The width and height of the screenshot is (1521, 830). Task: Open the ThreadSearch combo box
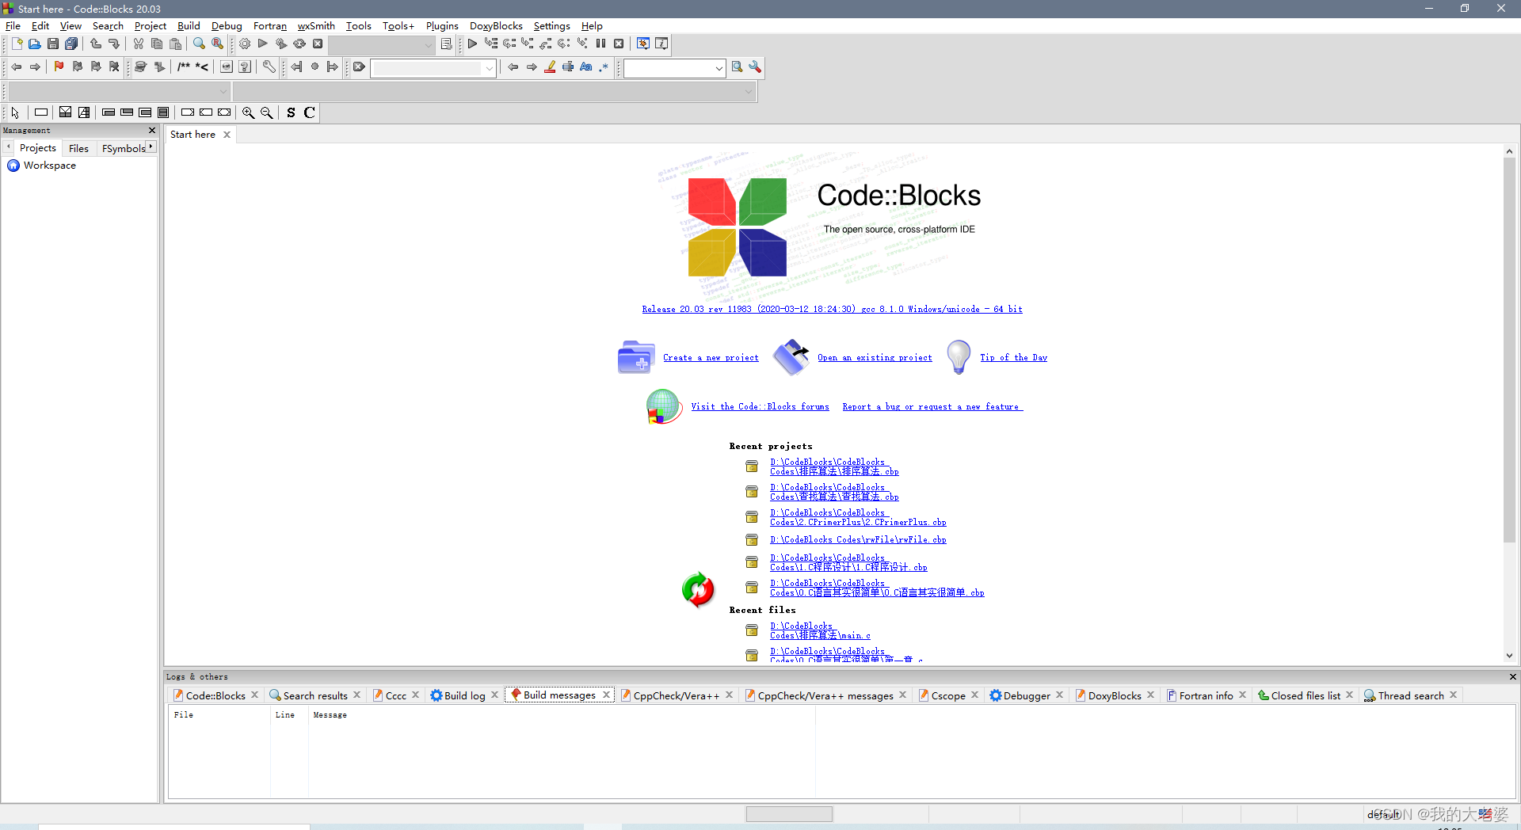pos(674,68)
